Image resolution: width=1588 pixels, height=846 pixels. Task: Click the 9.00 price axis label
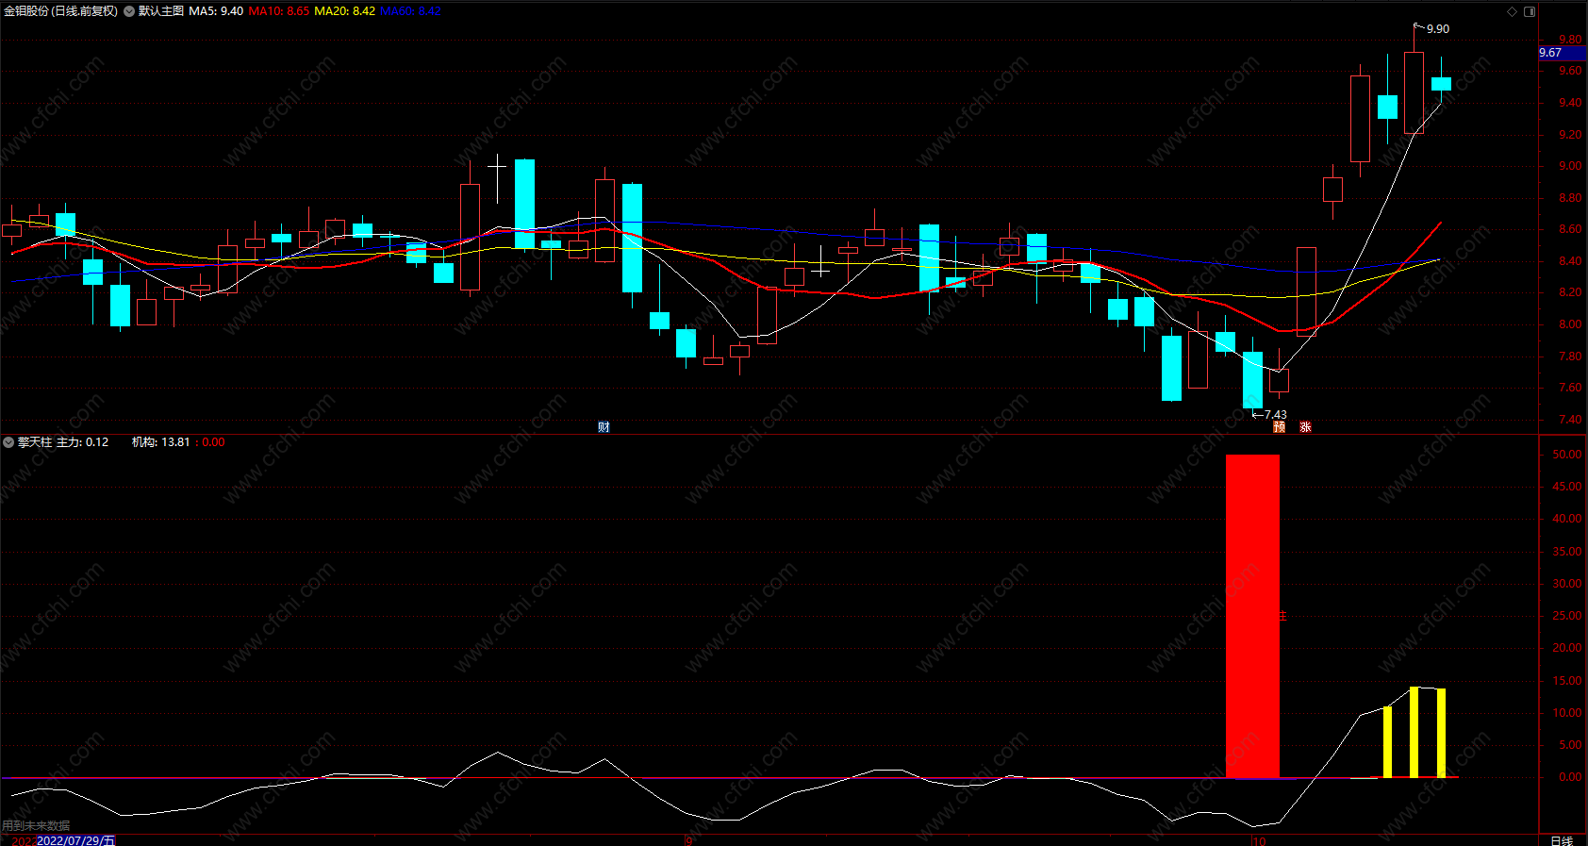[1570, 166]
